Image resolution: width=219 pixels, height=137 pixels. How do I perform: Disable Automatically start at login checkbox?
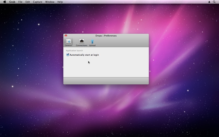click(68, 55)
